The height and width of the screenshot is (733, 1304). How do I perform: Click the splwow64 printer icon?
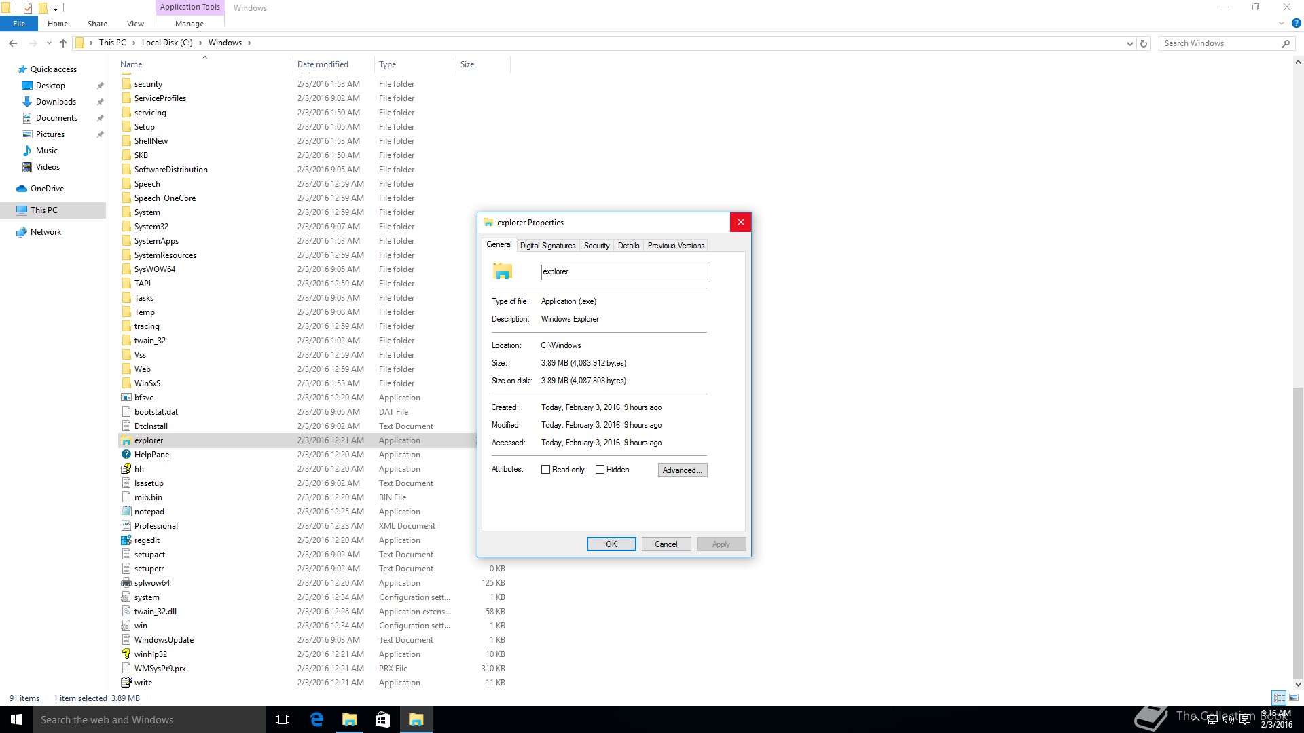tap(126, 583)
